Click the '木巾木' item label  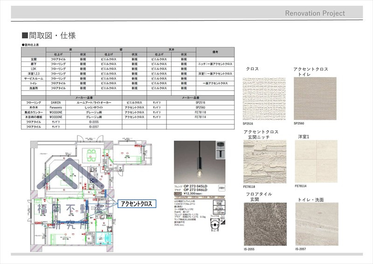point(34,107)
